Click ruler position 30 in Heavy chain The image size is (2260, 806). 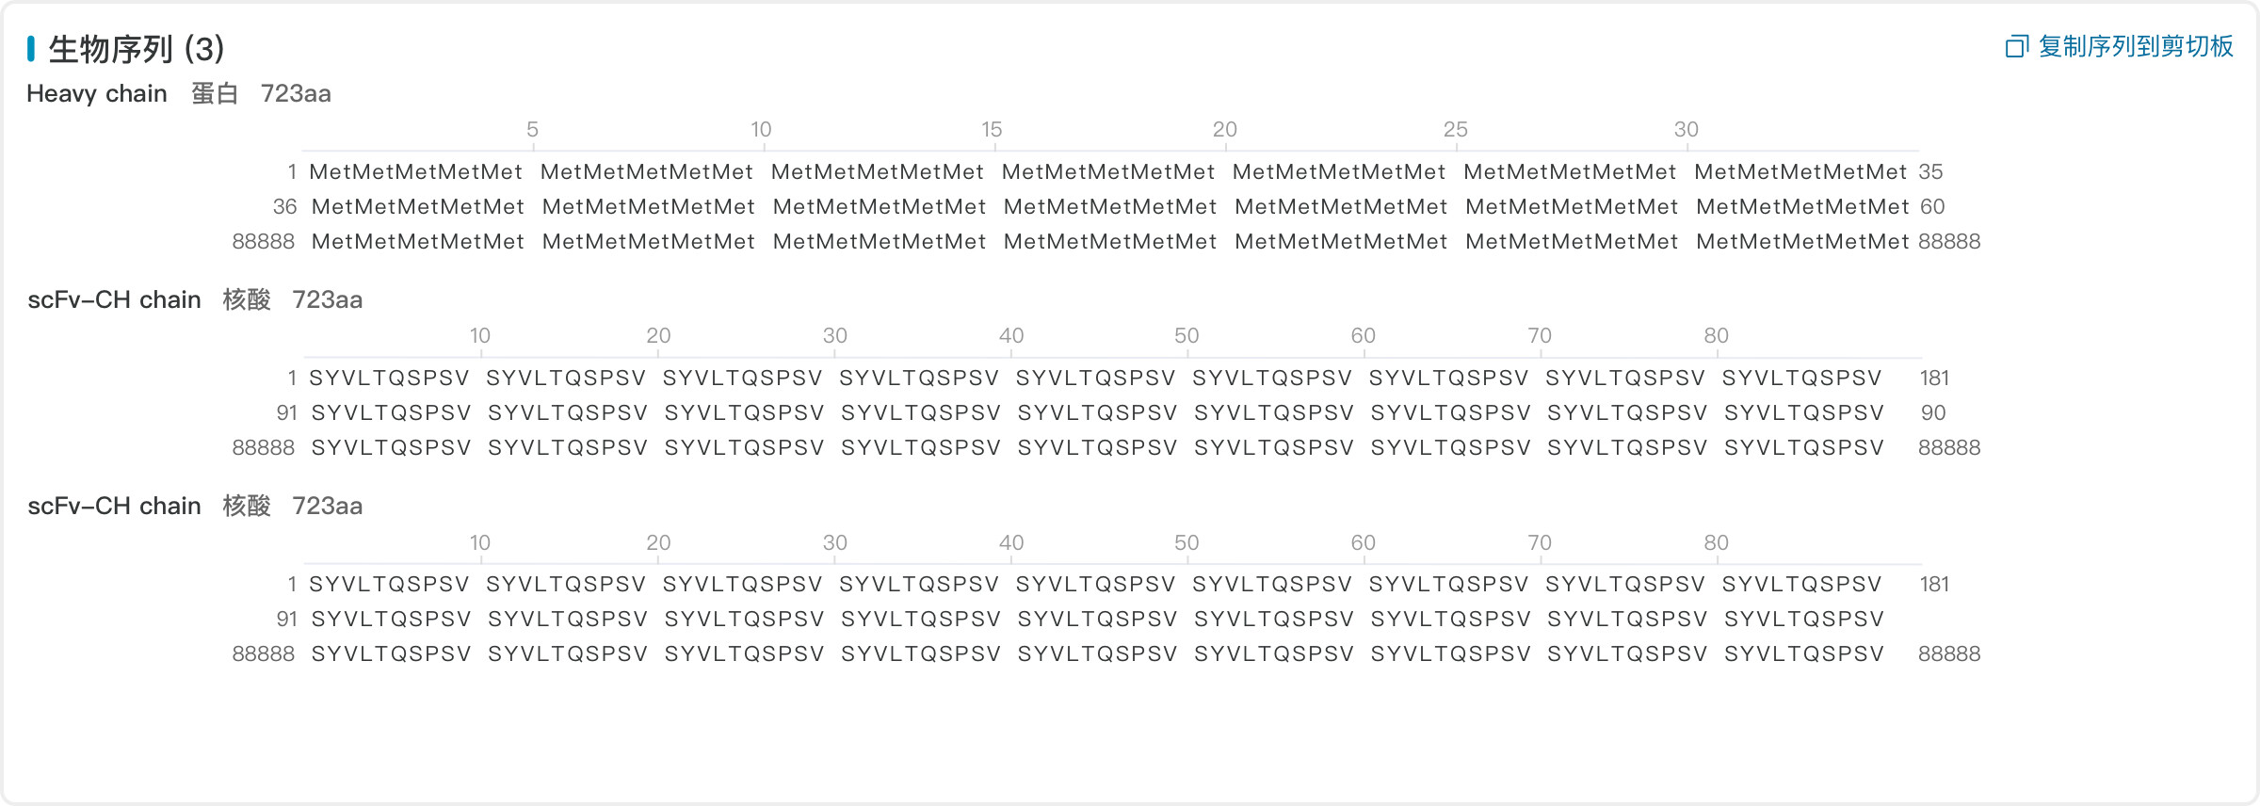(1686, 130)
